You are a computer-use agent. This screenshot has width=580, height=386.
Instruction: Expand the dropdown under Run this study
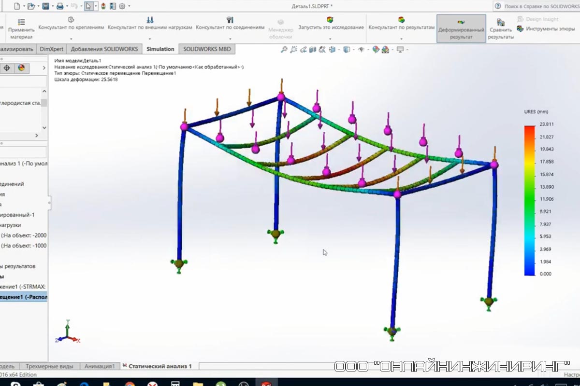pos(331,39)
